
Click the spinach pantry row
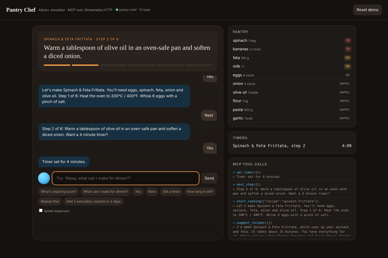(292, 40)
